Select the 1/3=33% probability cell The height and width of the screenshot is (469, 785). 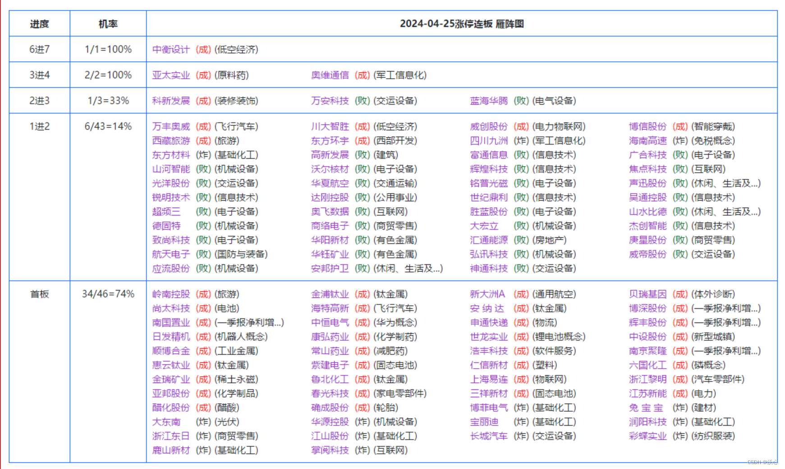(108, 101)
